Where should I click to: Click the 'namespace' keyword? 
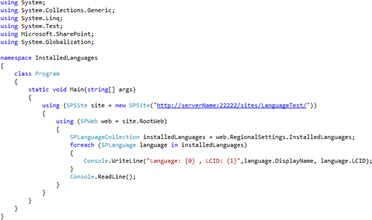click(x=16, y=58)
